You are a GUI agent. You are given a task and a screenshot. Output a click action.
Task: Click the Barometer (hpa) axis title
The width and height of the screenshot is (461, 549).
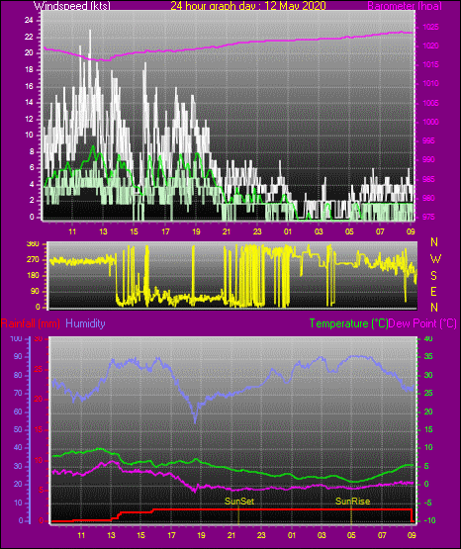(x=405, y=6)
